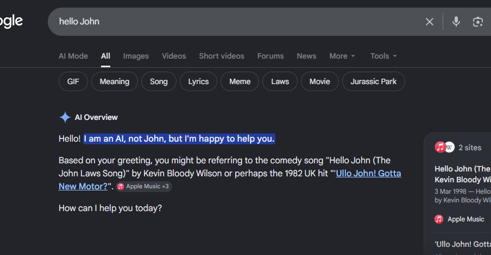Click the highlighted 'I am an AI, not John' sentence

coord(179,138)
